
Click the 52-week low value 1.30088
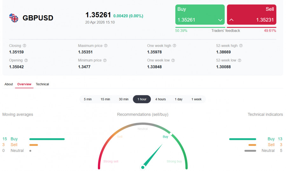click(223, 67)
